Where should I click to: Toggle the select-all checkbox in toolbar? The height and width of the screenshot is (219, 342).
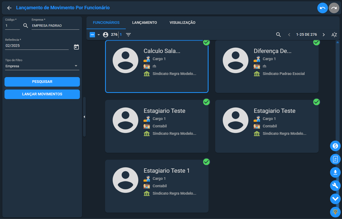pyautogui.click(x=92, y=35)
